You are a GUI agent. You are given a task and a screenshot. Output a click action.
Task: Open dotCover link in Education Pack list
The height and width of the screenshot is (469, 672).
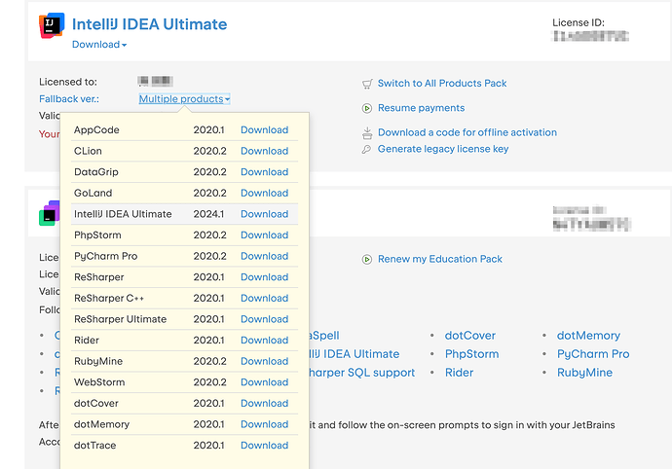[x=470, y=336]
